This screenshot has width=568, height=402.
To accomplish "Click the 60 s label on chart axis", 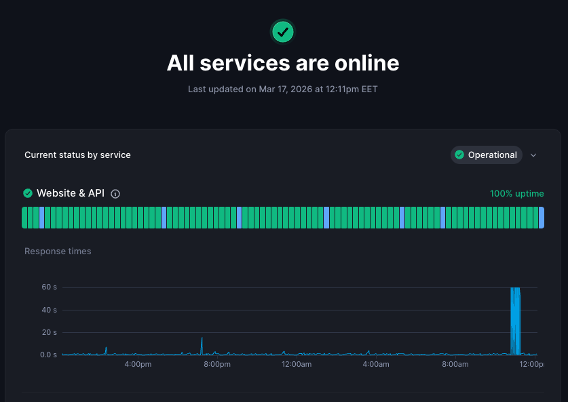I will 50,287.
